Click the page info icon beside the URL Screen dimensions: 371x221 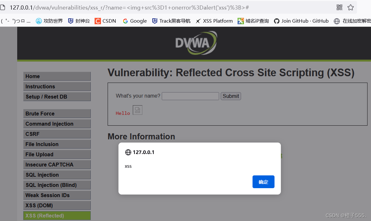[x=3, y=7]
